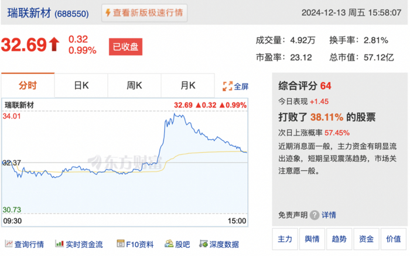Click the 换手率 value 2.81%
Viewport: 410px width, 256px height.
pos(376,40)
